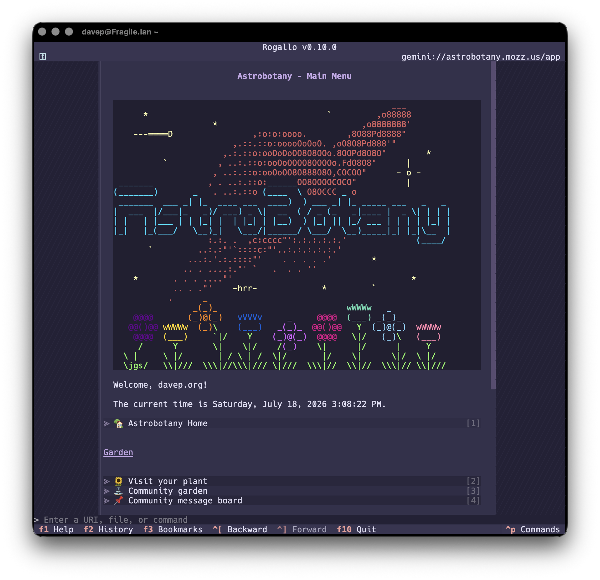This screenshot has height=580, width=600.
Task: Click the key icon in the header
Action: [x=43, y=56]
